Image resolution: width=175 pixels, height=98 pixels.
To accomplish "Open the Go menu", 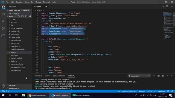I will 32,2.
